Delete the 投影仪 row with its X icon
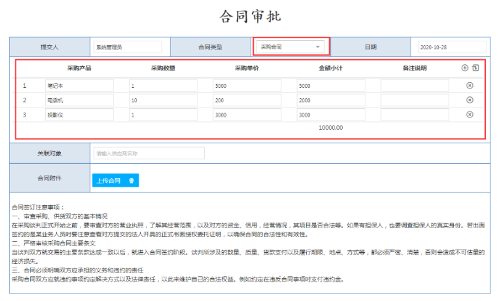The width and height of the screenshot is (500, 301). coord(470,114)
